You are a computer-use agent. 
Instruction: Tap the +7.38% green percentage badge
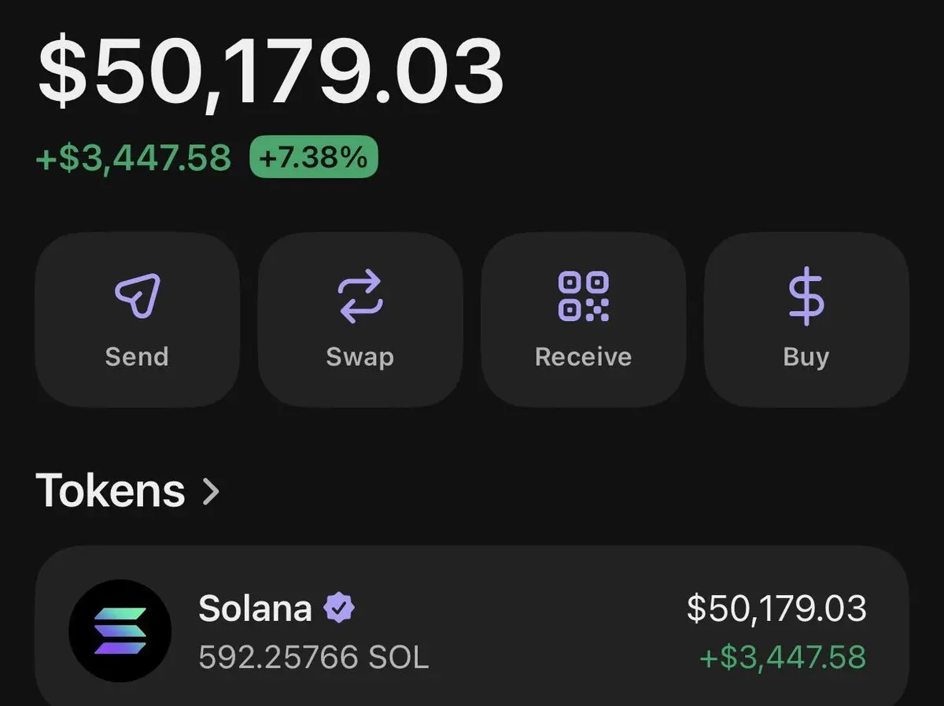pyautogui.click(x=314, y=157)
